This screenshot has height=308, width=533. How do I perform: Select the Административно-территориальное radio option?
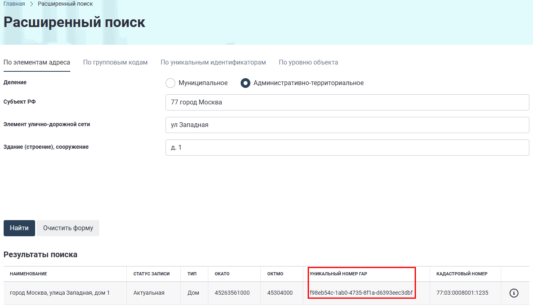[245, 83]
